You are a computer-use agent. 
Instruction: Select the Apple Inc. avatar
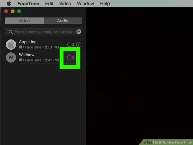(x=11, y=45)
